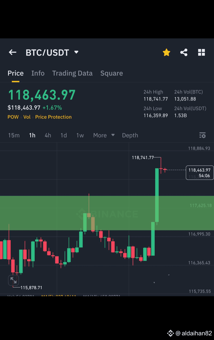
Task: Click the 115,735.55 axis label
Action: click(200, 291)
